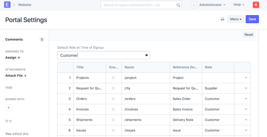Follow the arrow link in the Customer field
Viewport: 267px width, 137px height.
[x=146, y=55]
